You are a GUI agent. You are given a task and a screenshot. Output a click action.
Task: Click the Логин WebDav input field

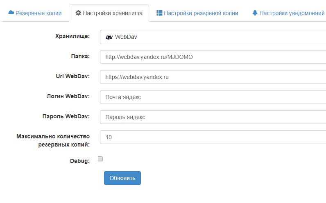click(x=213, y=97)
